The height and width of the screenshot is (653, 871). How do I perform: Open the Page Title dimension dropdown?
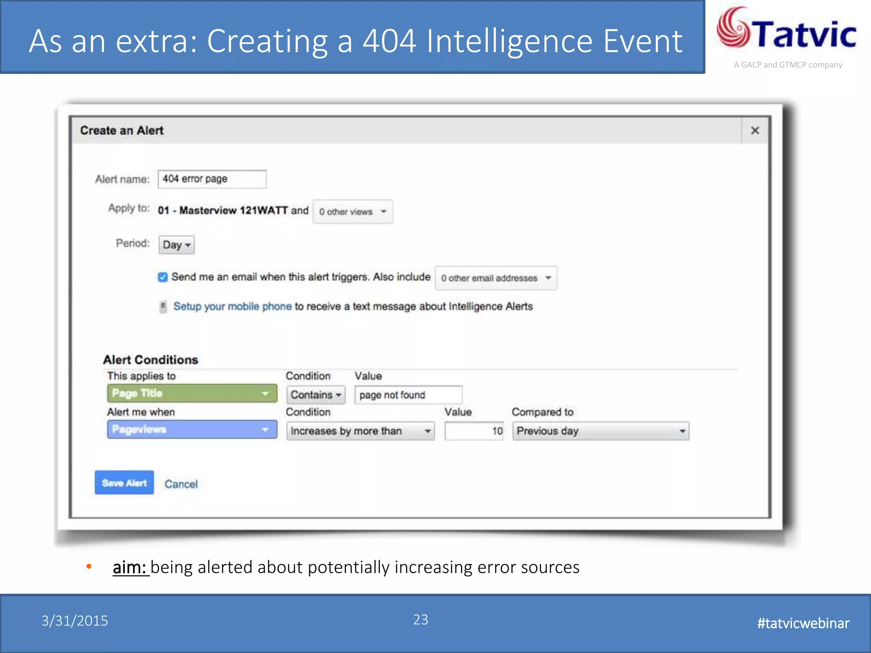click(192, 393)
